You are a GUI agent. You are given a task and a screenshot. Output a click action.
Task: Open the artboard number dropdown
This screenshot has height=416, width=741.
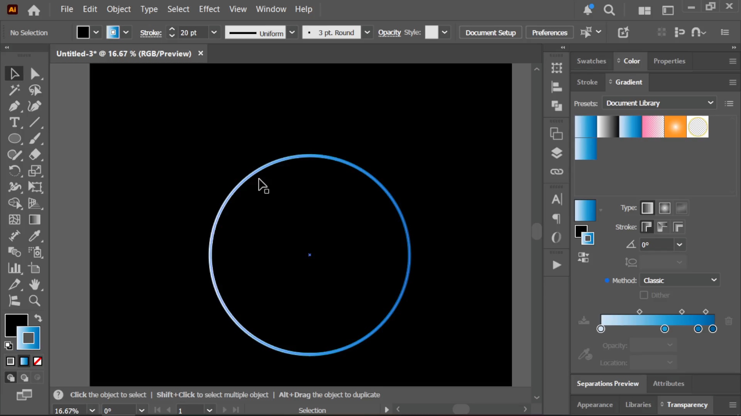tap(210, 410)
